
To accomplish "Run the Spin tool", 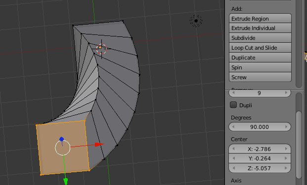I will coord(260,67).
